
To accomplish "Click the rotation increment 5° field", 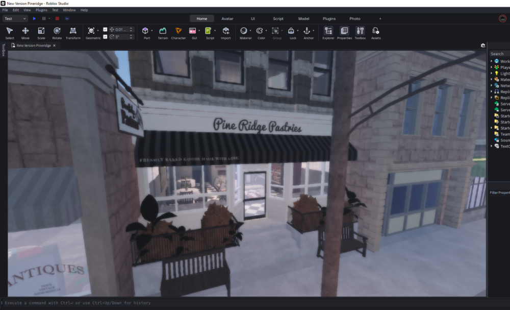I will (x=121, y=37).
